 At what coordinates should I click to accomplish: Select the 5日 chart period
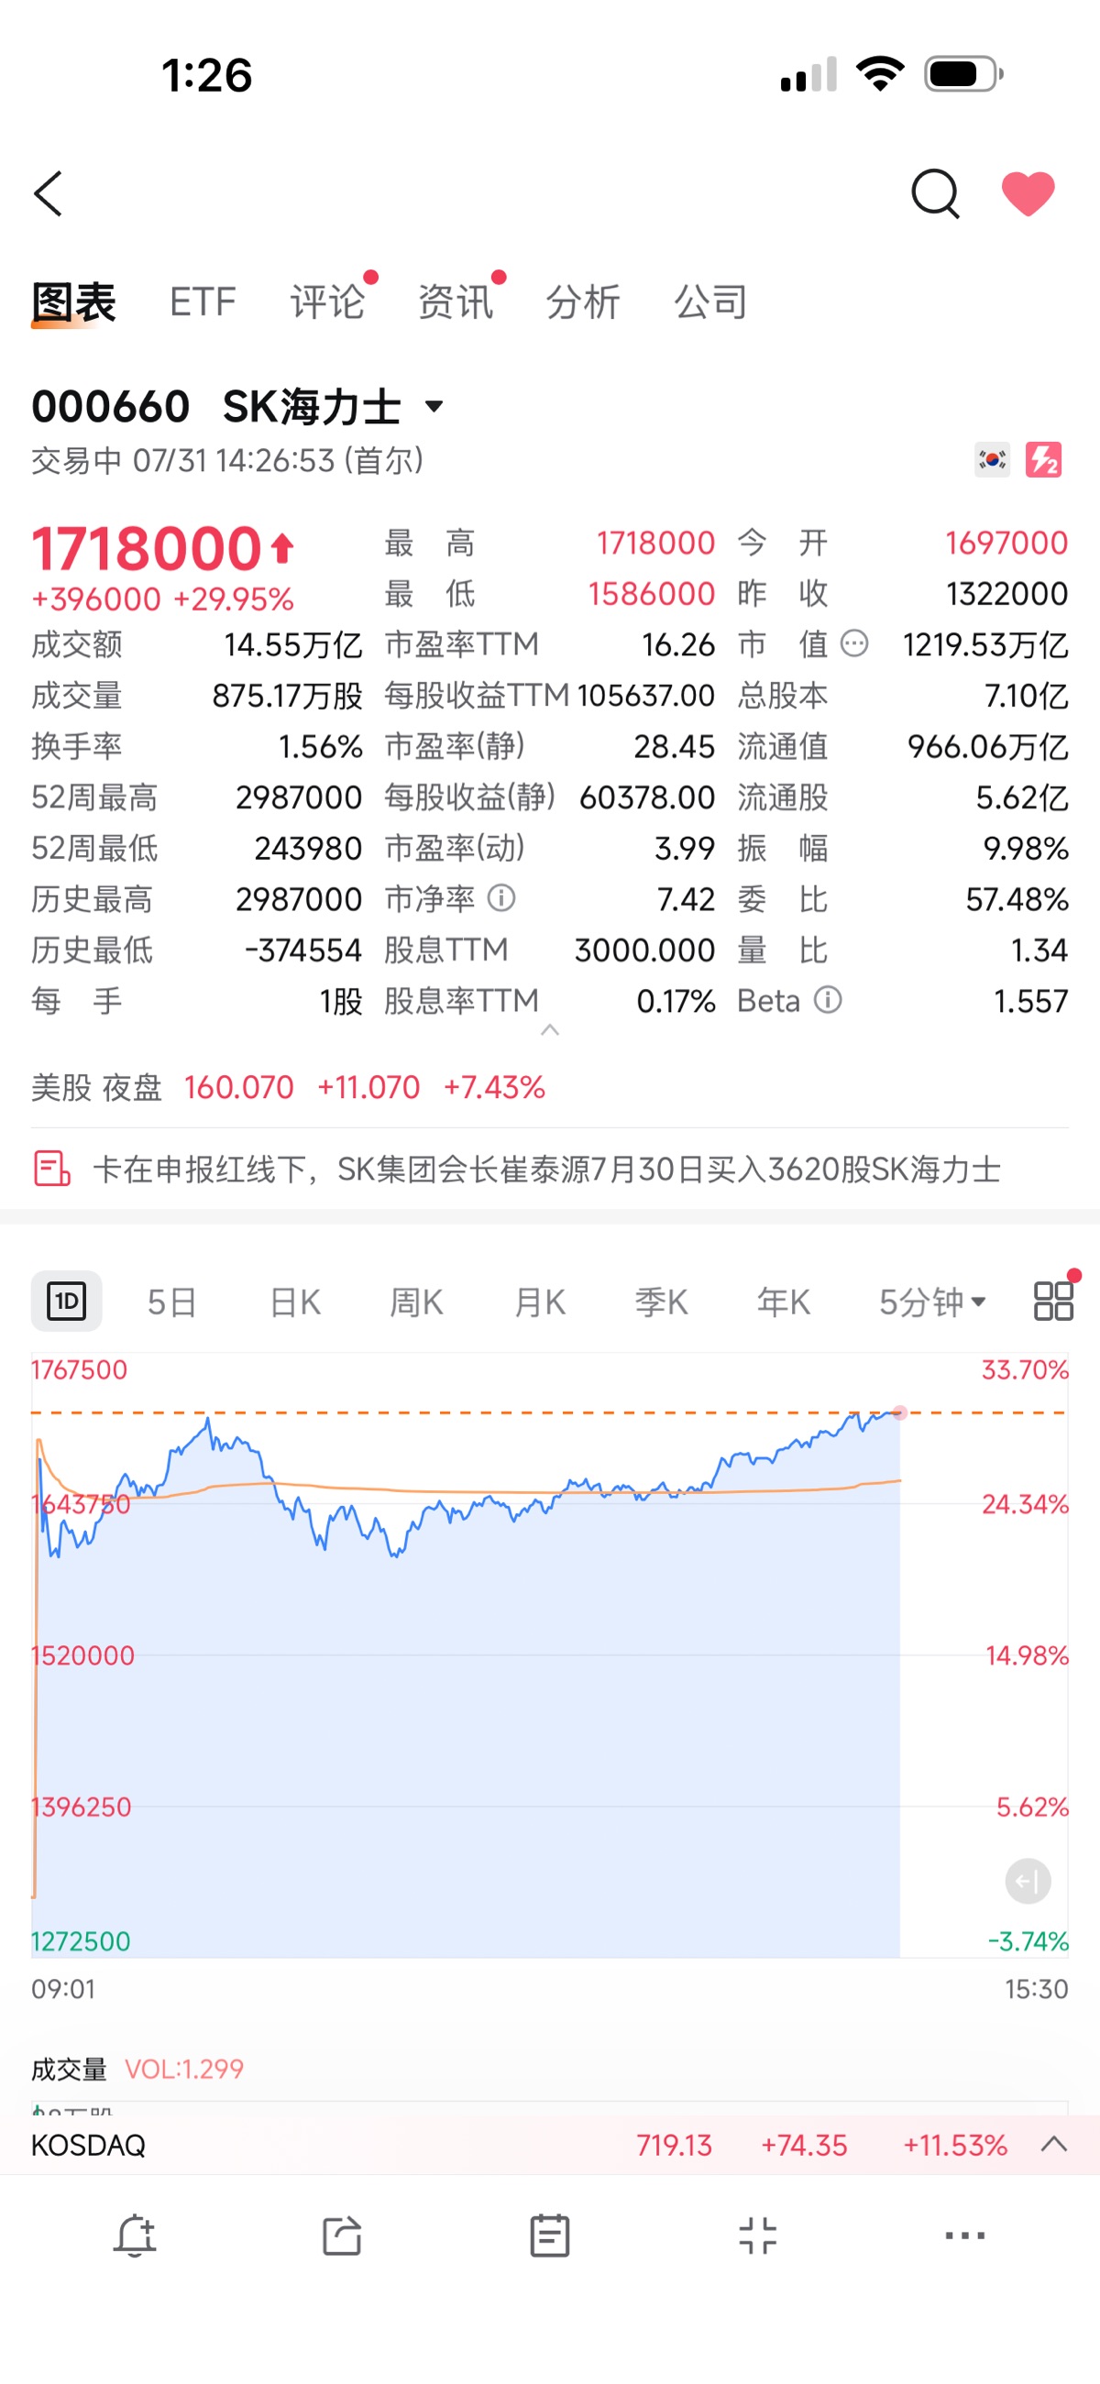(172, 1302)
